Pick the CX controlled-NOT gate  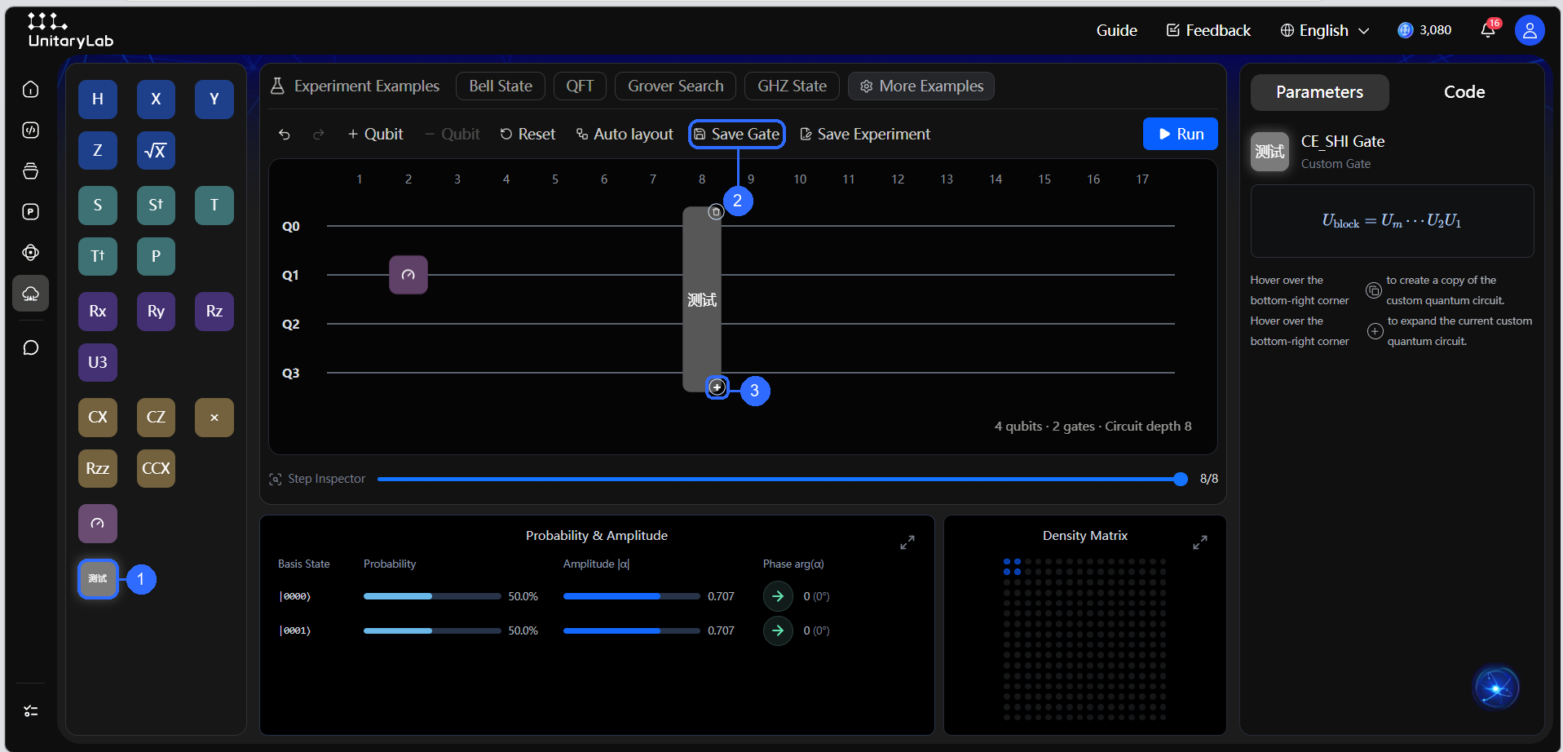[x=98, y=418]
